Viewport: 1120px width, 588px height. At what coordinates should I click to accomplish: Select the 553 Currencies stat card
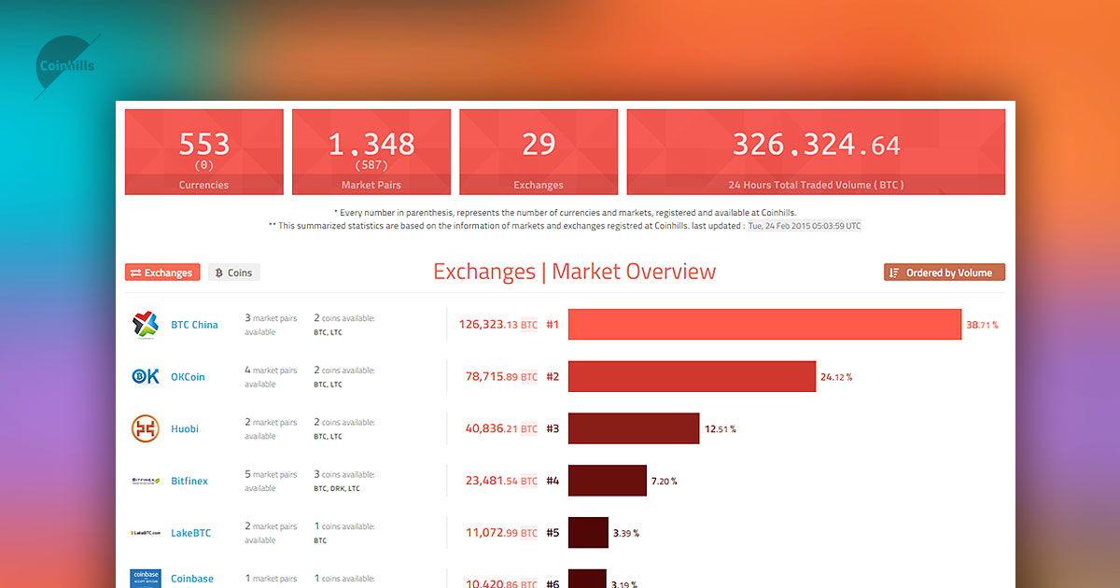(x=203, y=152)
